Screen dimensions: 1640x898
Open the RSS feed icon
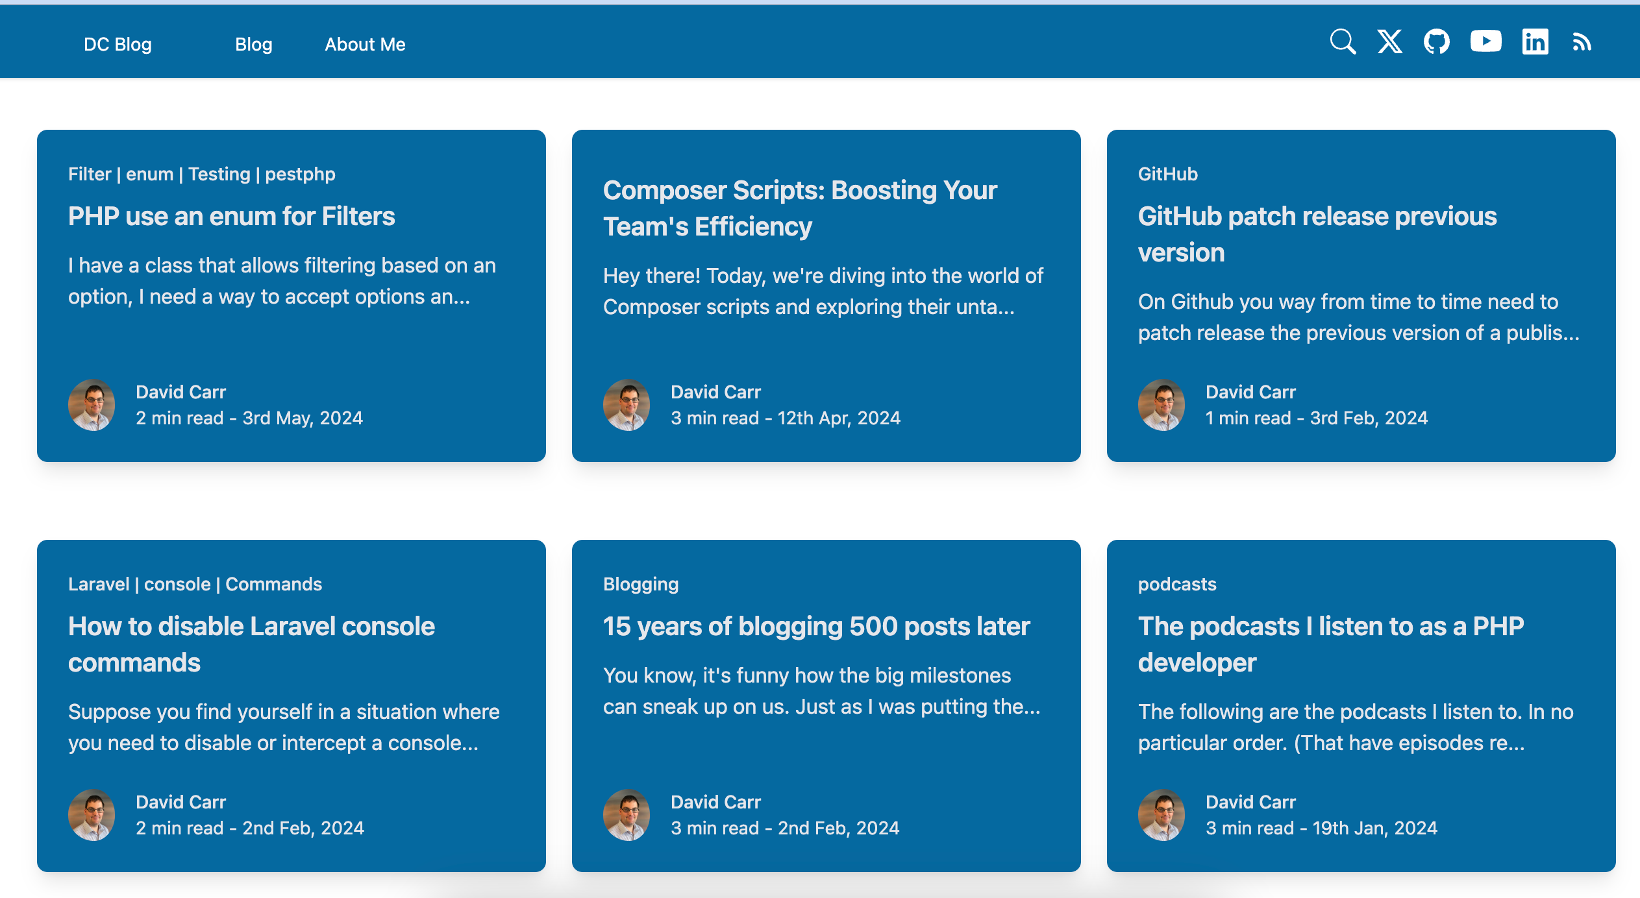point(1582,43)
